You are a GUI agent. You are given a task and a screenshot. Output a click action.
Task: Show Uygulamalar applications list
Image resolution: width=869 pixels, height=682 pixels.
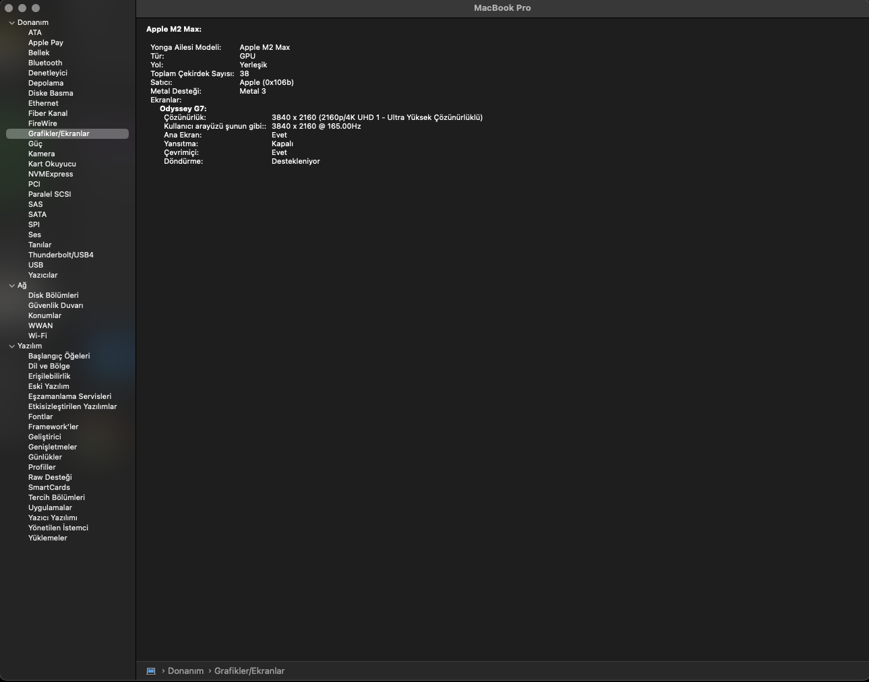point(50,507)
